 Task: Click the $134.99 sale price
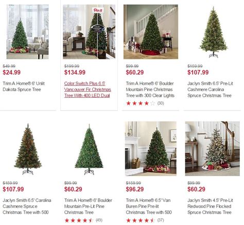coord(75,72)
